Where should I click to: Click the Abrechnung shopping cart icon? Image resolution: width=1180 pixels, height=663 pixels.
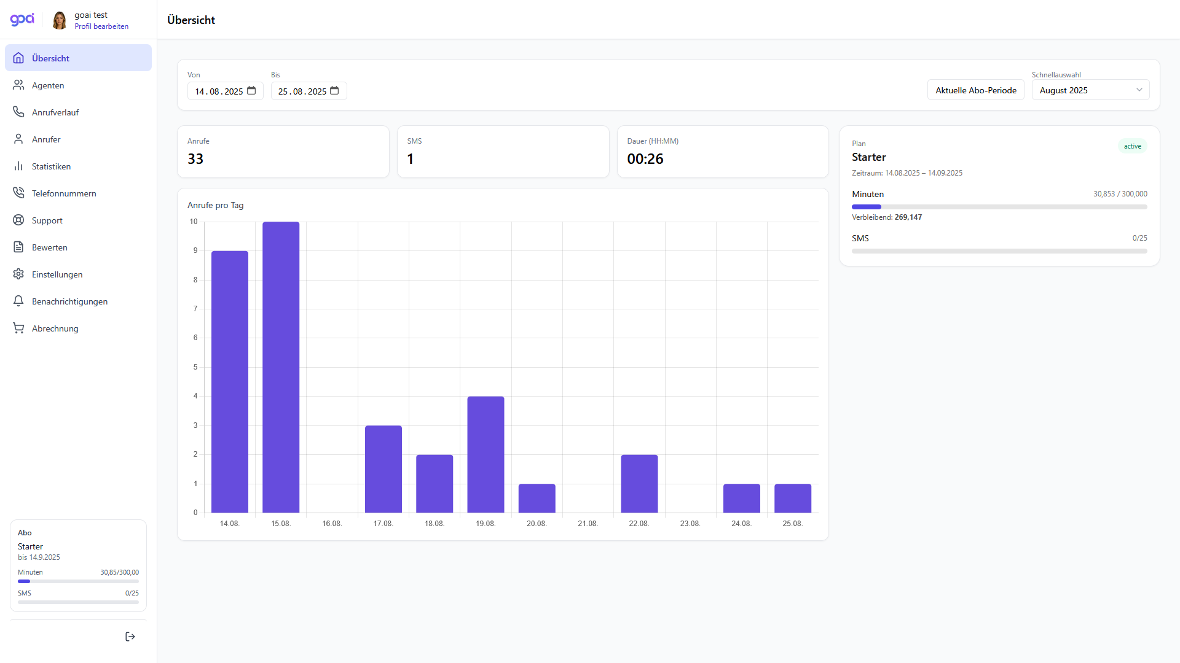(18, 328)
